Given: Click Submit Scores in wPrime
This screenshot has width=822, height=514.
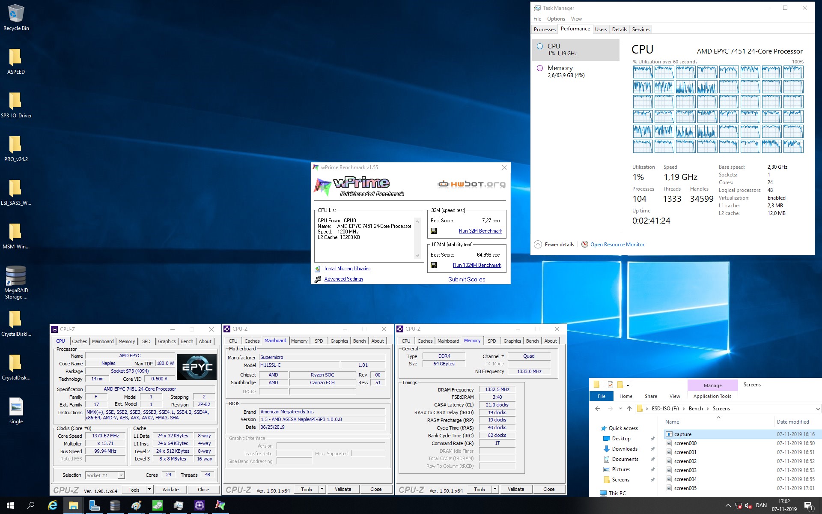Looking at the screenshot, I should click(x=467, y=279).
